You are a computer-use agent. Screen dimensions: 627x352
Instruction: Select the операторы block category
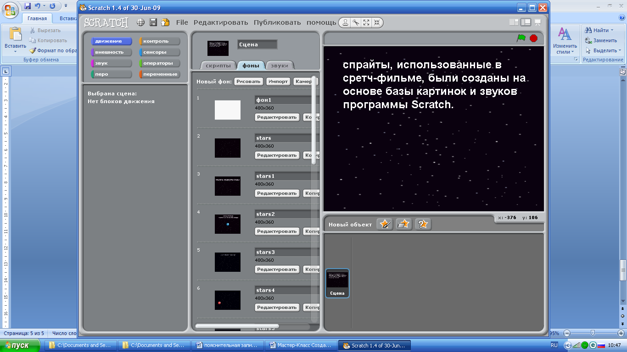[x=159, y=63]
